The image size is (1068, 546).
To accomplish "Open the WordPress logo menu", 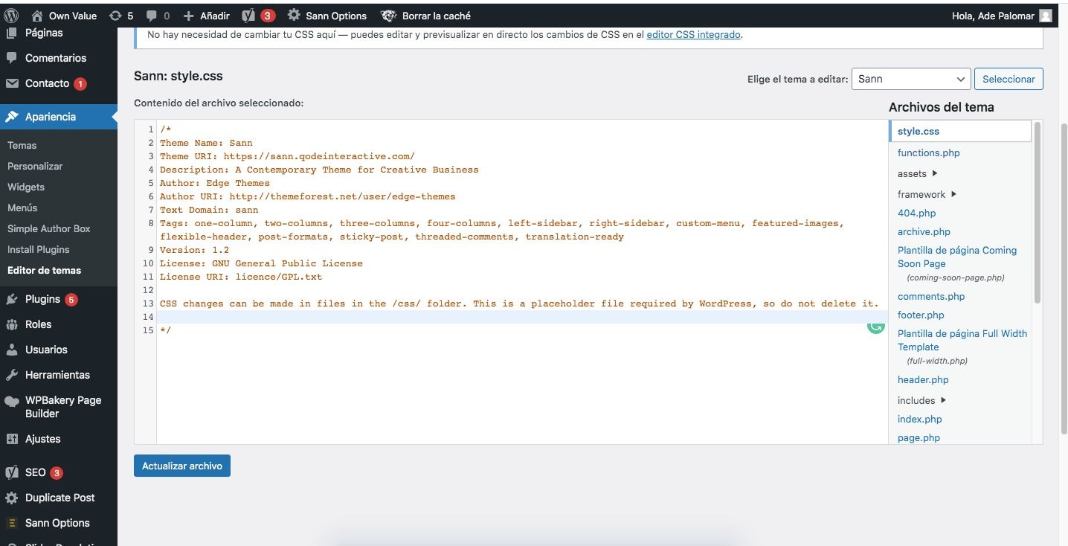I will tap(10, 16).
